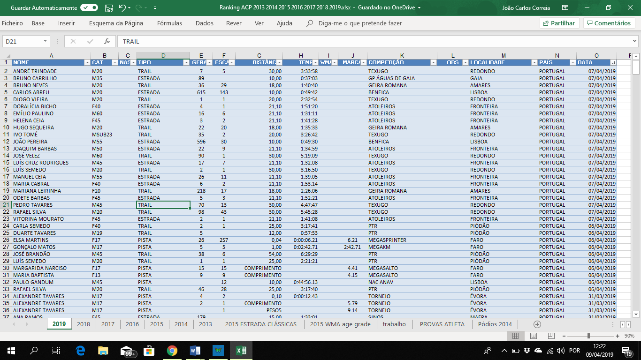
Task: Switch to Page Break Preview icon
Action: pyautogui.click(x=551, y=336)
